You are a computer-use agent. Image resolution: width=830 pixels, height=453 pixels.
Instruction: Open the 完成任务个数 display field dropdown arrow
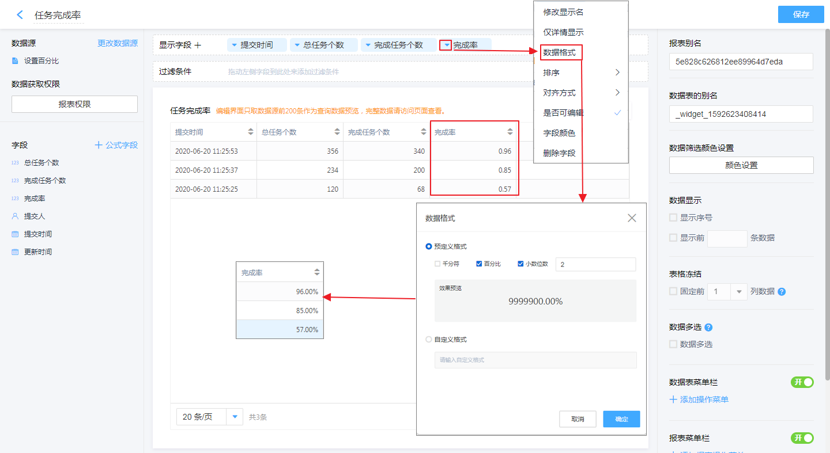(x=367, y=45)
